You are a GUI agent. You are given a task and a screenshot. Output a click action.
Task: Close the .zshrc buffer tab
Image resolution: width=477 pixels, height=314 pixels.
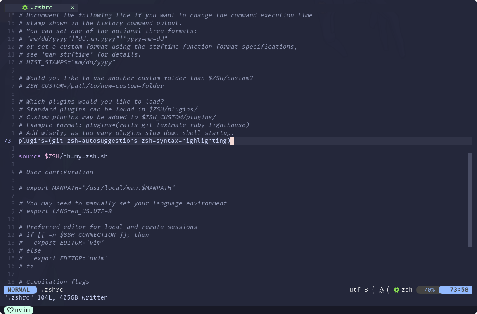[72, 7]
